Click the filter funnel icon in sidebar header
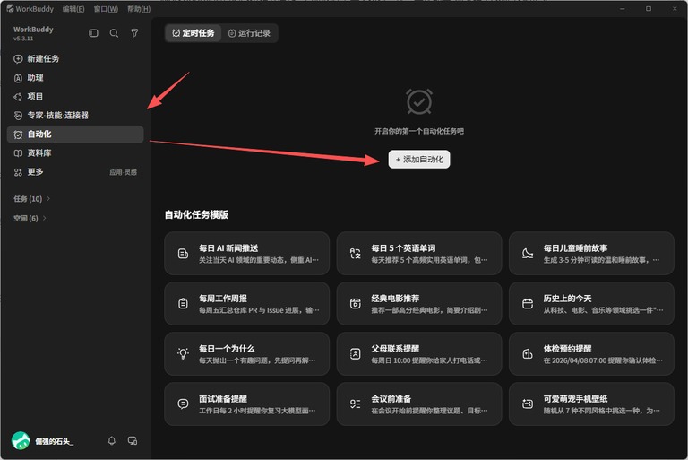The image size is (688, 460). (134, 33)
